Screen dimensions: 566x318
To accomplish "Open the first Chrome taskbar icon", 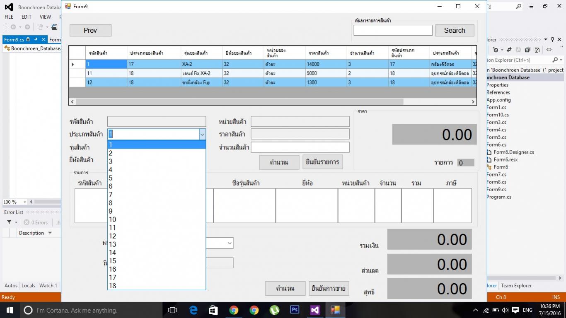I will tap(234, 310).
